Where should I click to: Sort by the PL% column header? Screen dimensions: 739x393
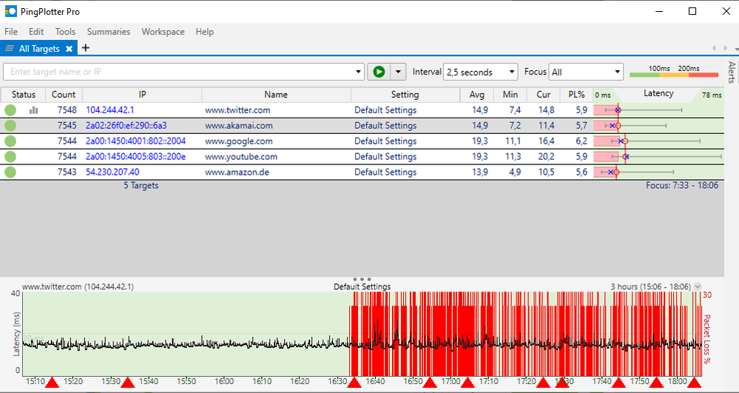pos(576,94)
